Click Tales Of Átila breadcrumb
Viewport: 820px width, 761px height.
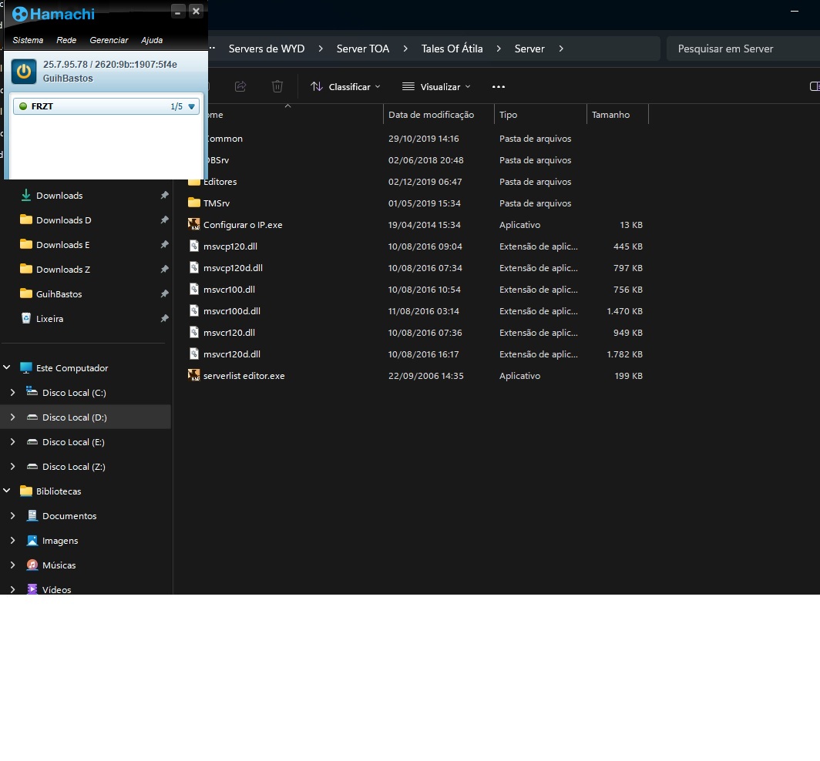[452, 49]
